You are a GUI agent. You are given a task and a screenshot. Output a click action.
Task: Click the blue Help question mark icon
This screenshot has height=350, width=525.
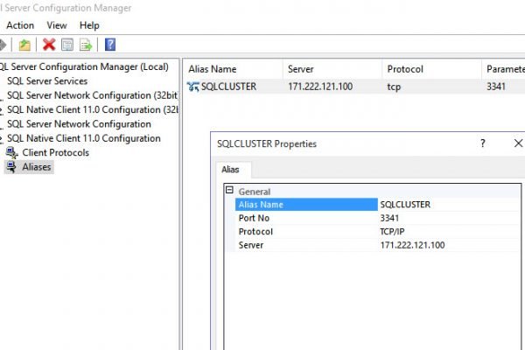click(110, 45)
